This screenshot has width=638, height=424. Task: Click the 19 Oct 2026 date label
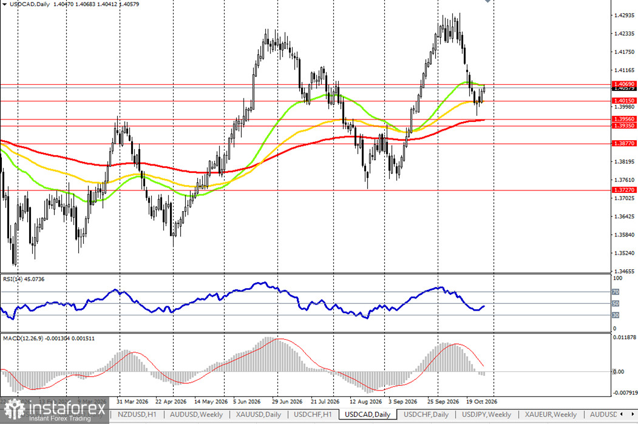pos(481,401)
